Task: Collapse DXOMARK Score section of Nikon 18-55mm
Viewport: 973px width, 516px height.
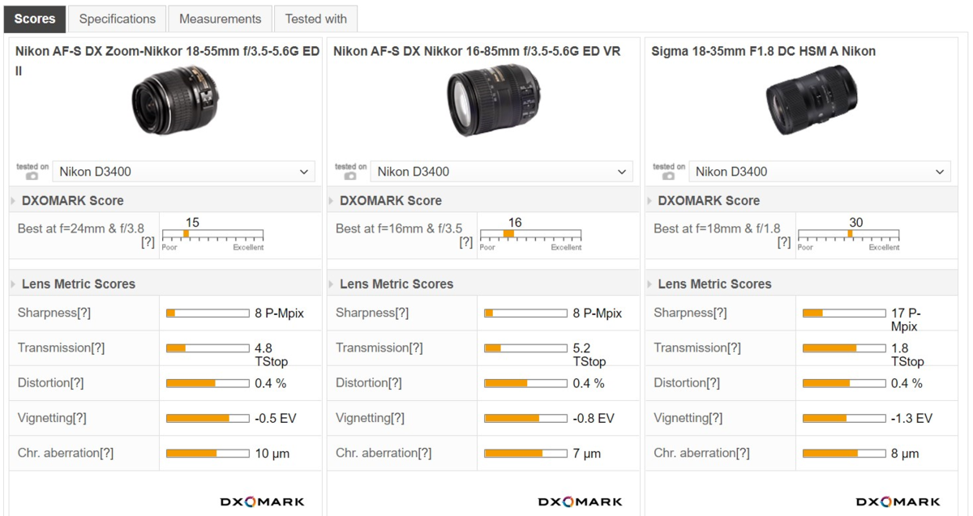Action: [13, 201]
